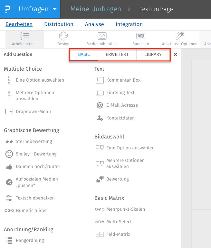Open the Bearbeiten tab

pos(19,24)
